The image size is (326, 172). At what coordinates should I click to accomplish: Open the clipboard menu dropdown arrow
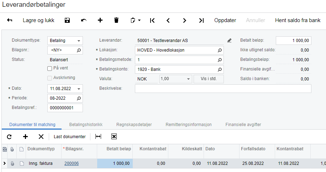coord(139,20)
